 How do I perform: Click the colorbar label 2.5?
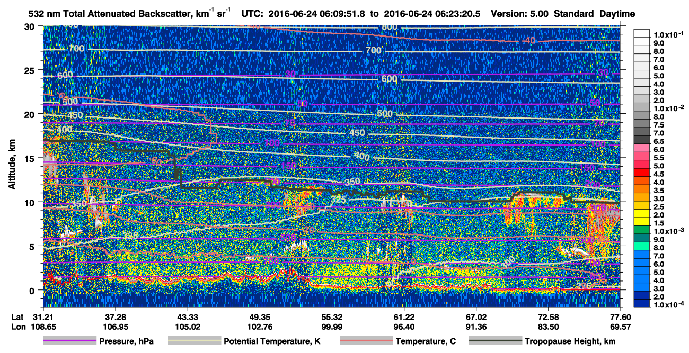pyautogui.click(x=659, y=207)
